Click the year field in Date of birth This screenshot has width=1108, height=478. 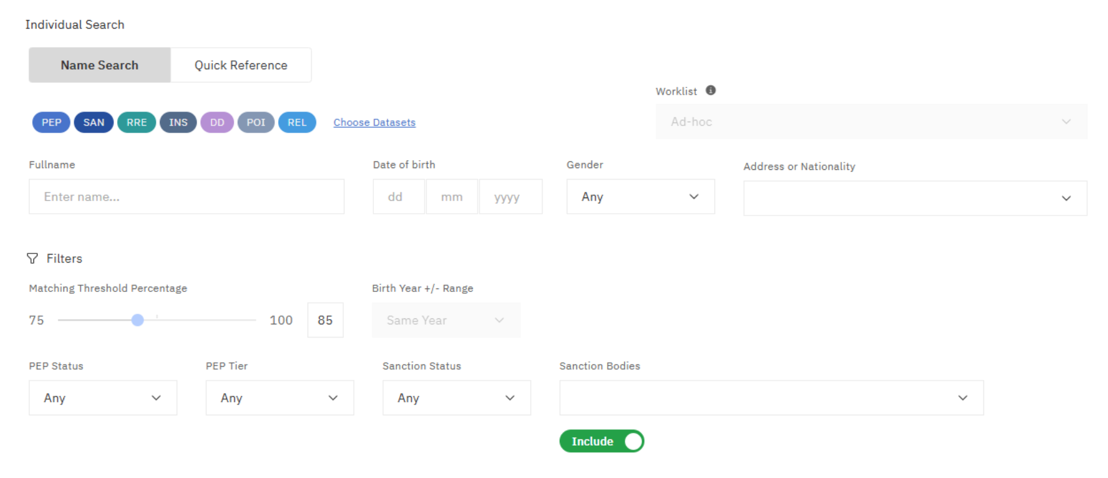510,197
